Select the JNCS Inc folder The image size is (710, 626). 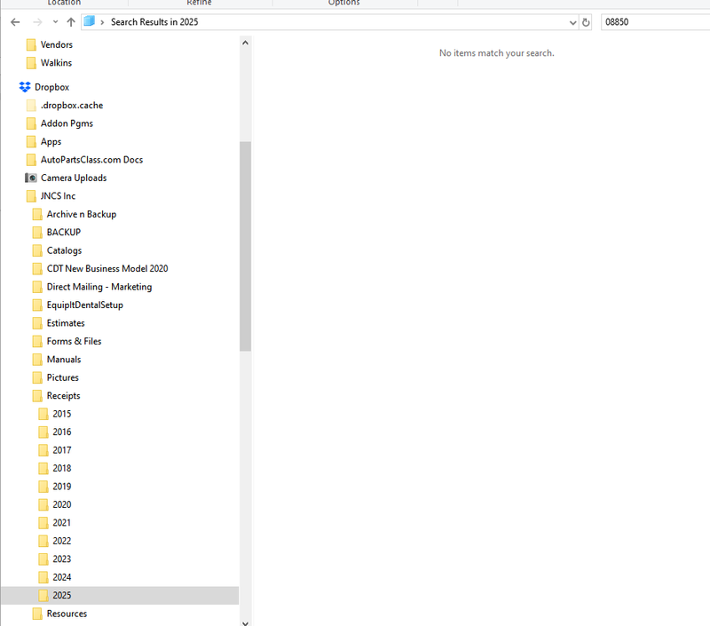(x=58, y=195)
